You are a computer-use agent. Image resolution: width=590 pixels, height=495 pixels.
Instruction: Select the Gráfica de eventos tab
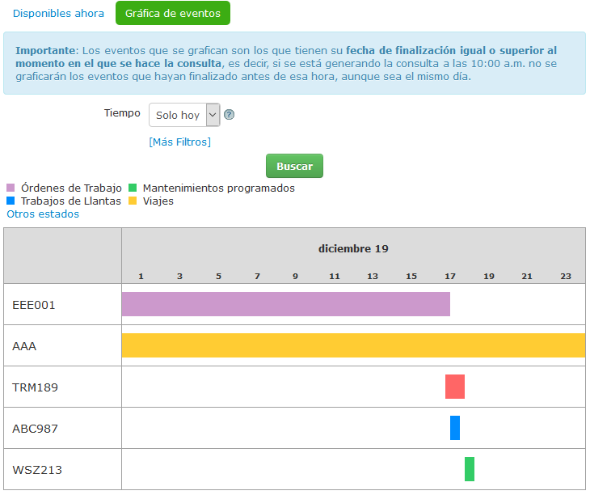(x=173, y=13)
